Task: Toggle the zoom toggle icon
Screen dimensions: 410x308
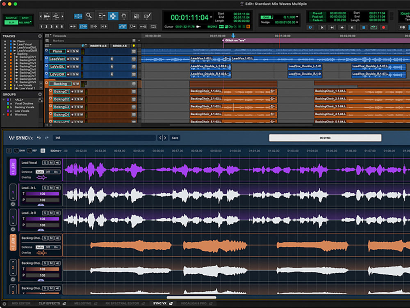Action: [78, 16]
